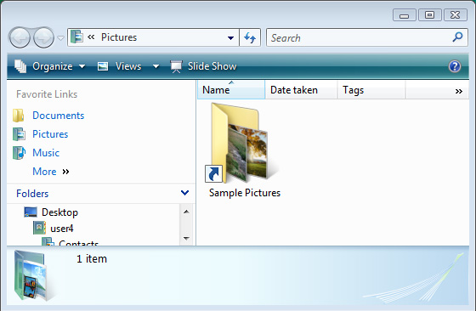476x311 pixels.
Task: Click the Pictures icon in Favorite Links
Action: [19, 134]
